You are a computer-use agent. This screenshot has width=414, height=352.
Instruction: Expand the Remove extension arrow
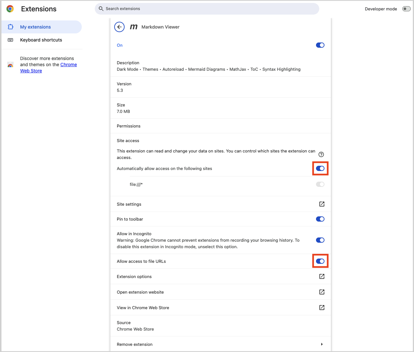[322, 344]
